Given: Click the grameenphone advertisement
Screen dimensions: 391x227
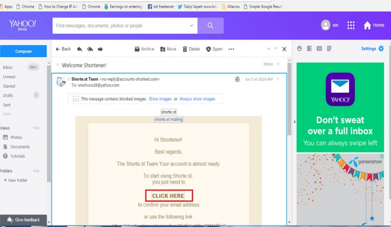Looking at the screenshot, I should 340,189.
